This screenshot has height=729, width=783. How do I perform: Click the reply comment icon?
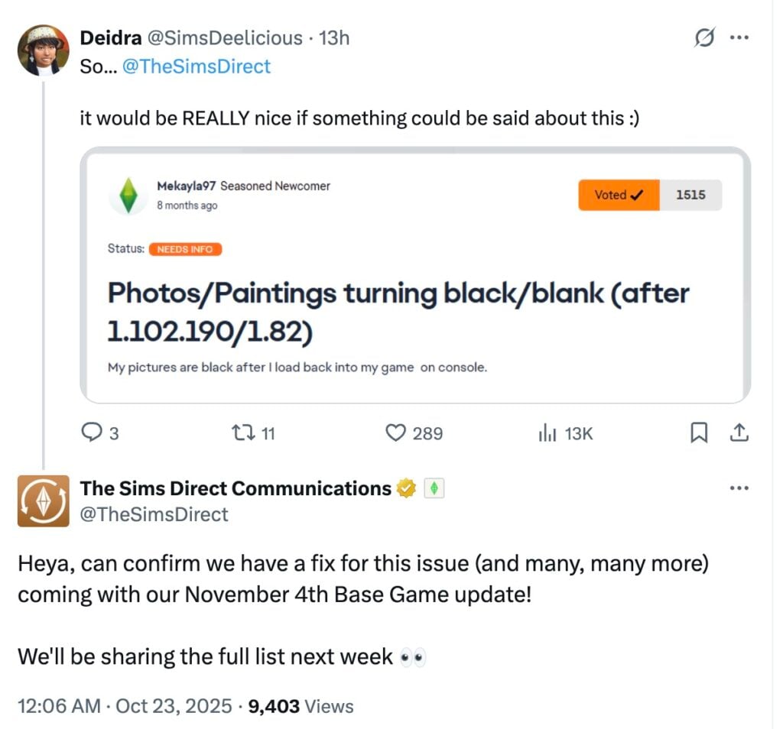(x=92, y=433)
